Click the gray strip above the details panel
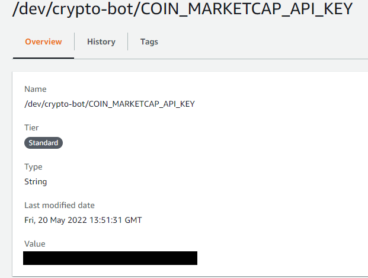The width and height of the screenshot is (368, 278). [190, 66]
